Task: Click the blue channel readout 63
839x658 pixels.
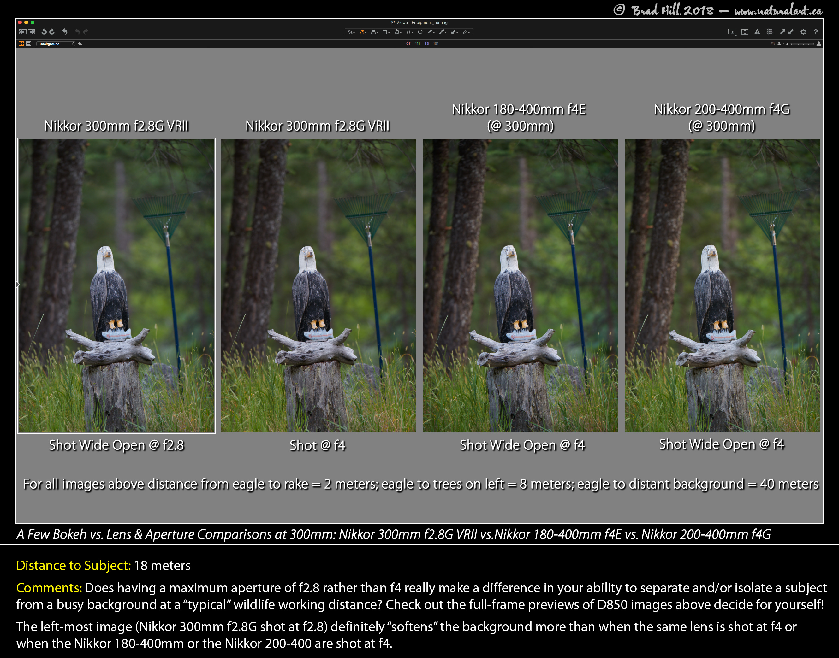Action: [426, 44]
